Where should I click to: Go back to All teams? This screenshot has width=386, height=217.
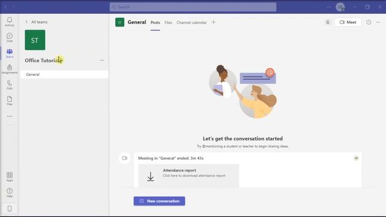click(36, 22)
